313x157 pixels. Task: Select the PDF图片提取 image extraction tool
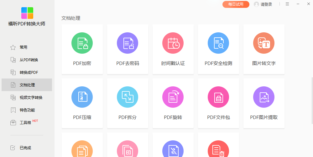coord(264,103)
